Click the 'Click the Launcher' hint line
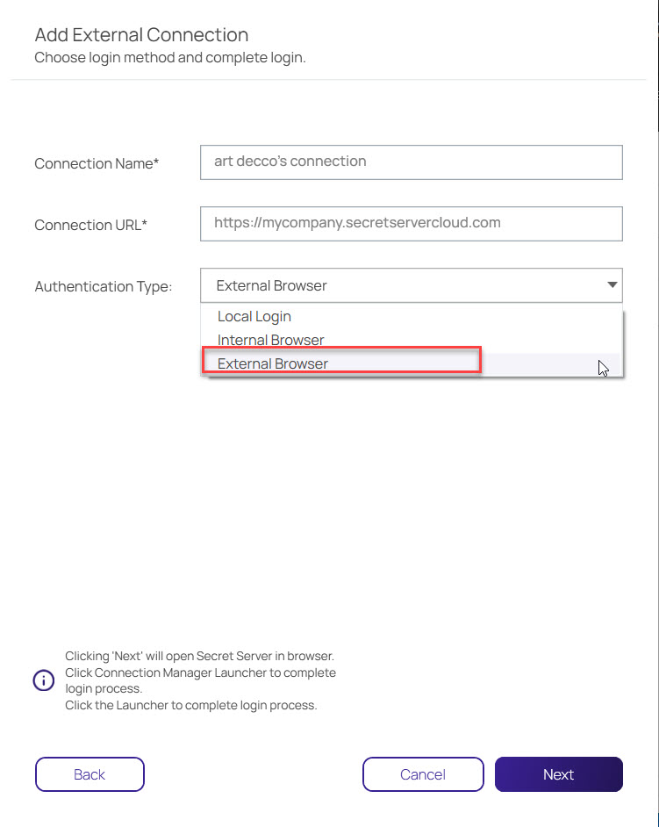This screenshot has width=659, height=827. 190,705
